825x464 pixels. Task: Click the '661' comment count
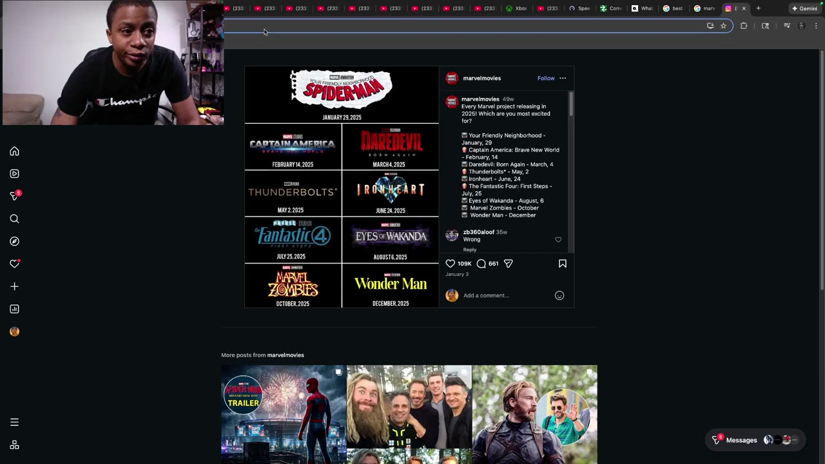[493, 264]
